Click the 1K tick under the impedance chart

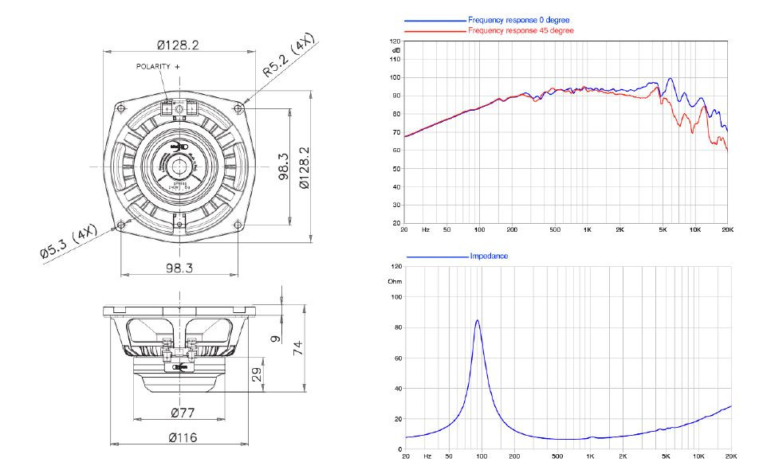point(590,456)
